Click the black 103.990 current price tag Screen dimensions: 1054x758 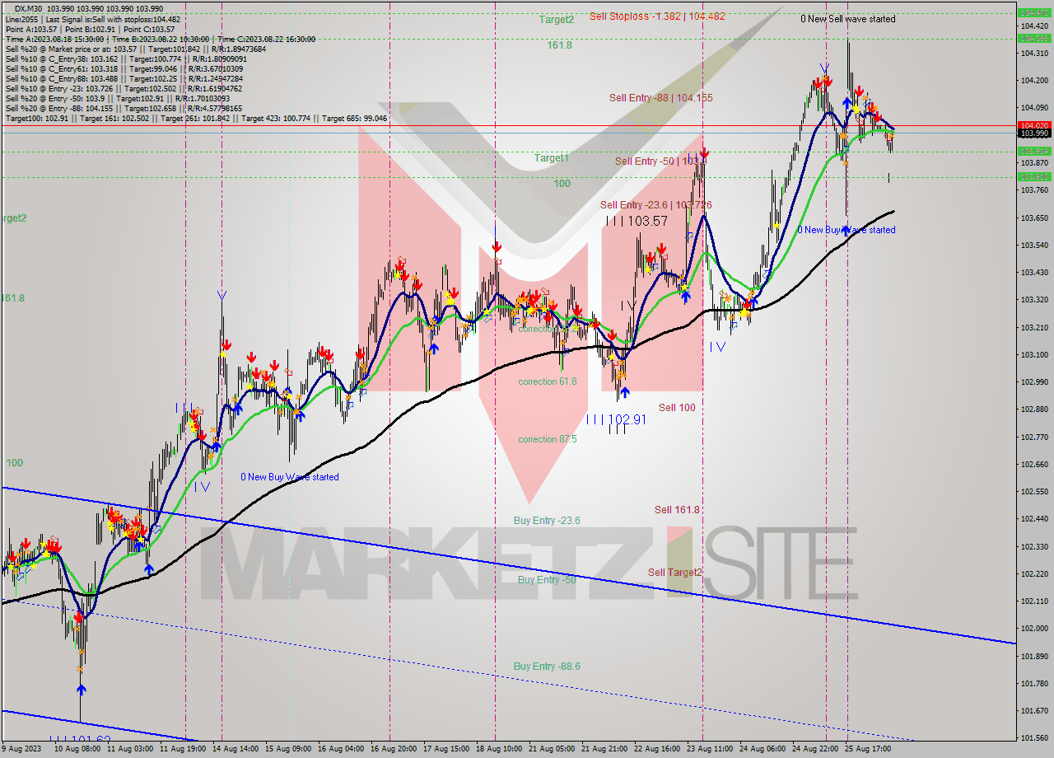coord(1034,133)
